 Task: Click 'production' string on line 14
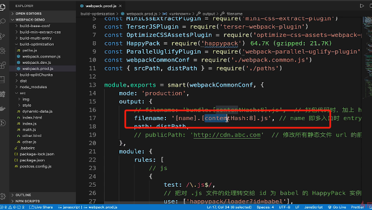[163, 93]
